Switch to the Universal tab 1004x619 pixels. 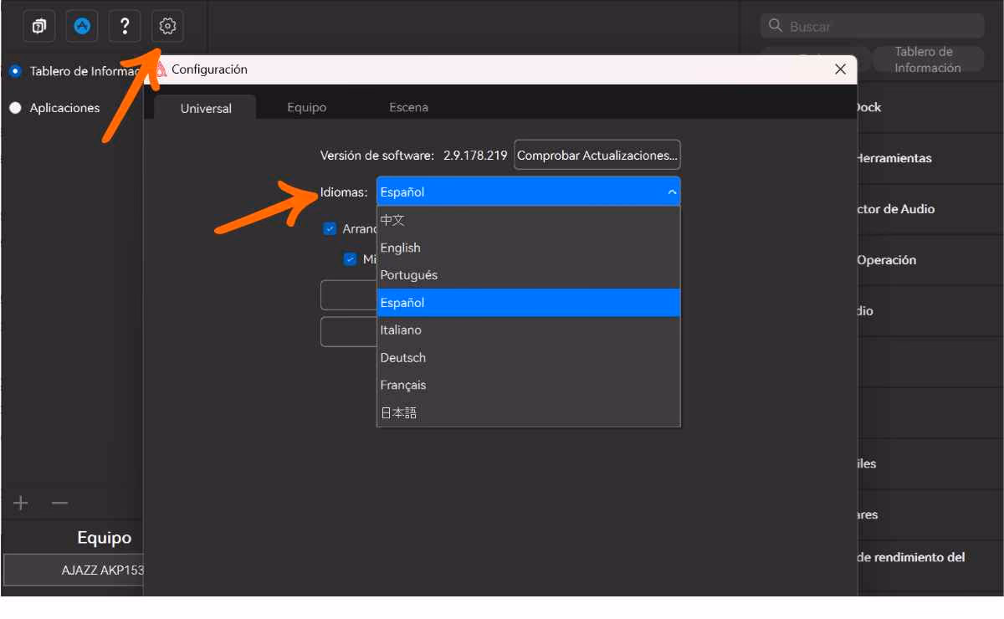click(x=206, y=108)
